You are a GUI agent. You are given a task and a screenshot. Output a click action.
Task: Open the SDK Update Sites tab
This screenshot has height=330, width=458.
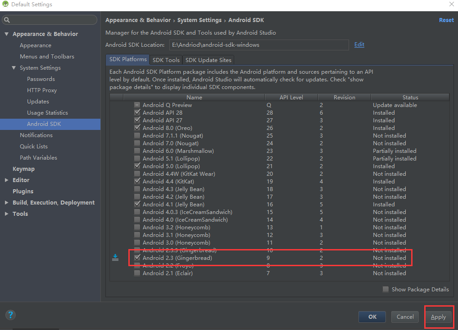[x=208, y=60]
